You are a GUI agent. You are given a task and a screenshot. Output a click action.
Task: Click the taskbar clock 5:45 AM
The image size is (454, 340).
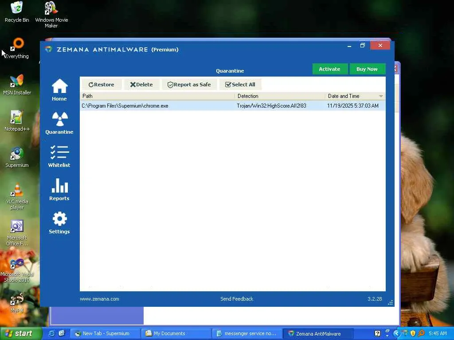438,334
